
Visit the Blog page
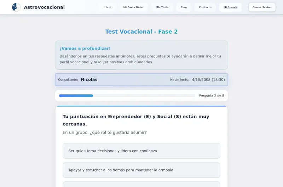pos(184,7)
